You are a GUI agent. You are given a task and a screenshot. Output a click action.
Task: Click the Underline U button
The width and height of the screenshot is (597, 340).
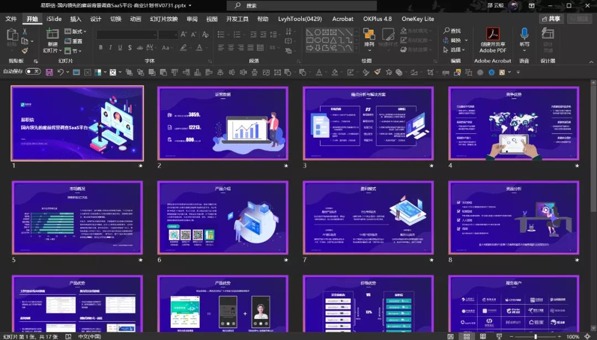click(120, 48)
